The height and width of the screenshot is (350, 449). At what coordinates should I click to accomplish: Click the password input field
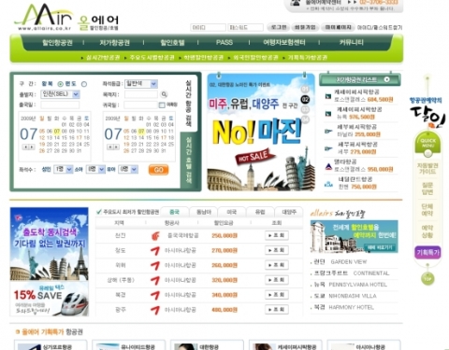[245, 27]
